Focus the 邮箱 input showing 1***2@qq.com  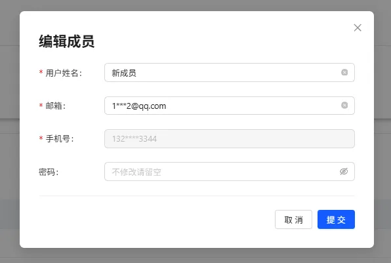[x=230, y=106]
